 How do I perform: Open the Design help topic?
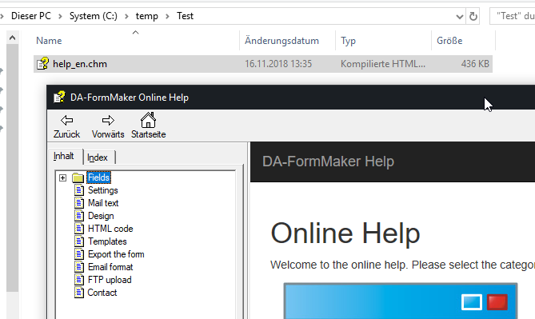click(x=101, y=216)
